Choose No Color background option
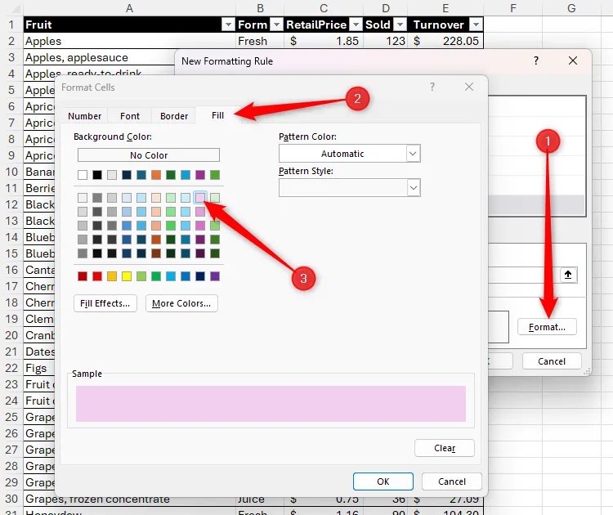This screenshot has width=613, height=515. pyautogui.click(x=149, y=155)
